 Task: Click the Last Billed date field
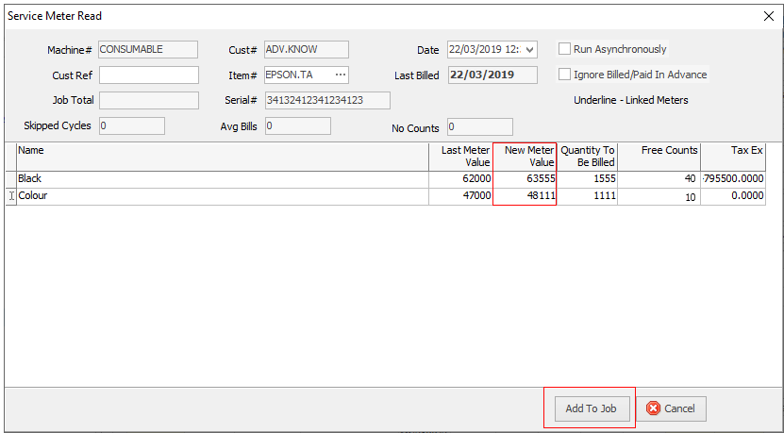click(x=492, y=75)
